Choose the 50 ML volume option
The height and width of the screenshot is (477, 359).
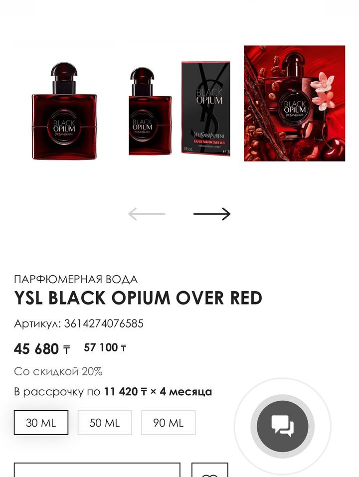coord(105,423)
